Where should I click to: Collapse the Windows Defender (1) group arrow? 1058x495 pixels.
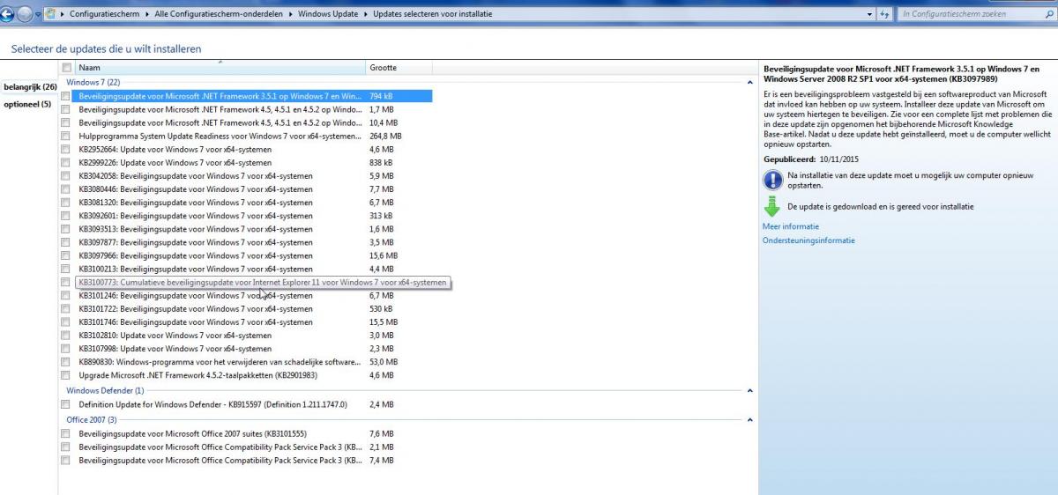pyautogui.click(x=750, y=390)
